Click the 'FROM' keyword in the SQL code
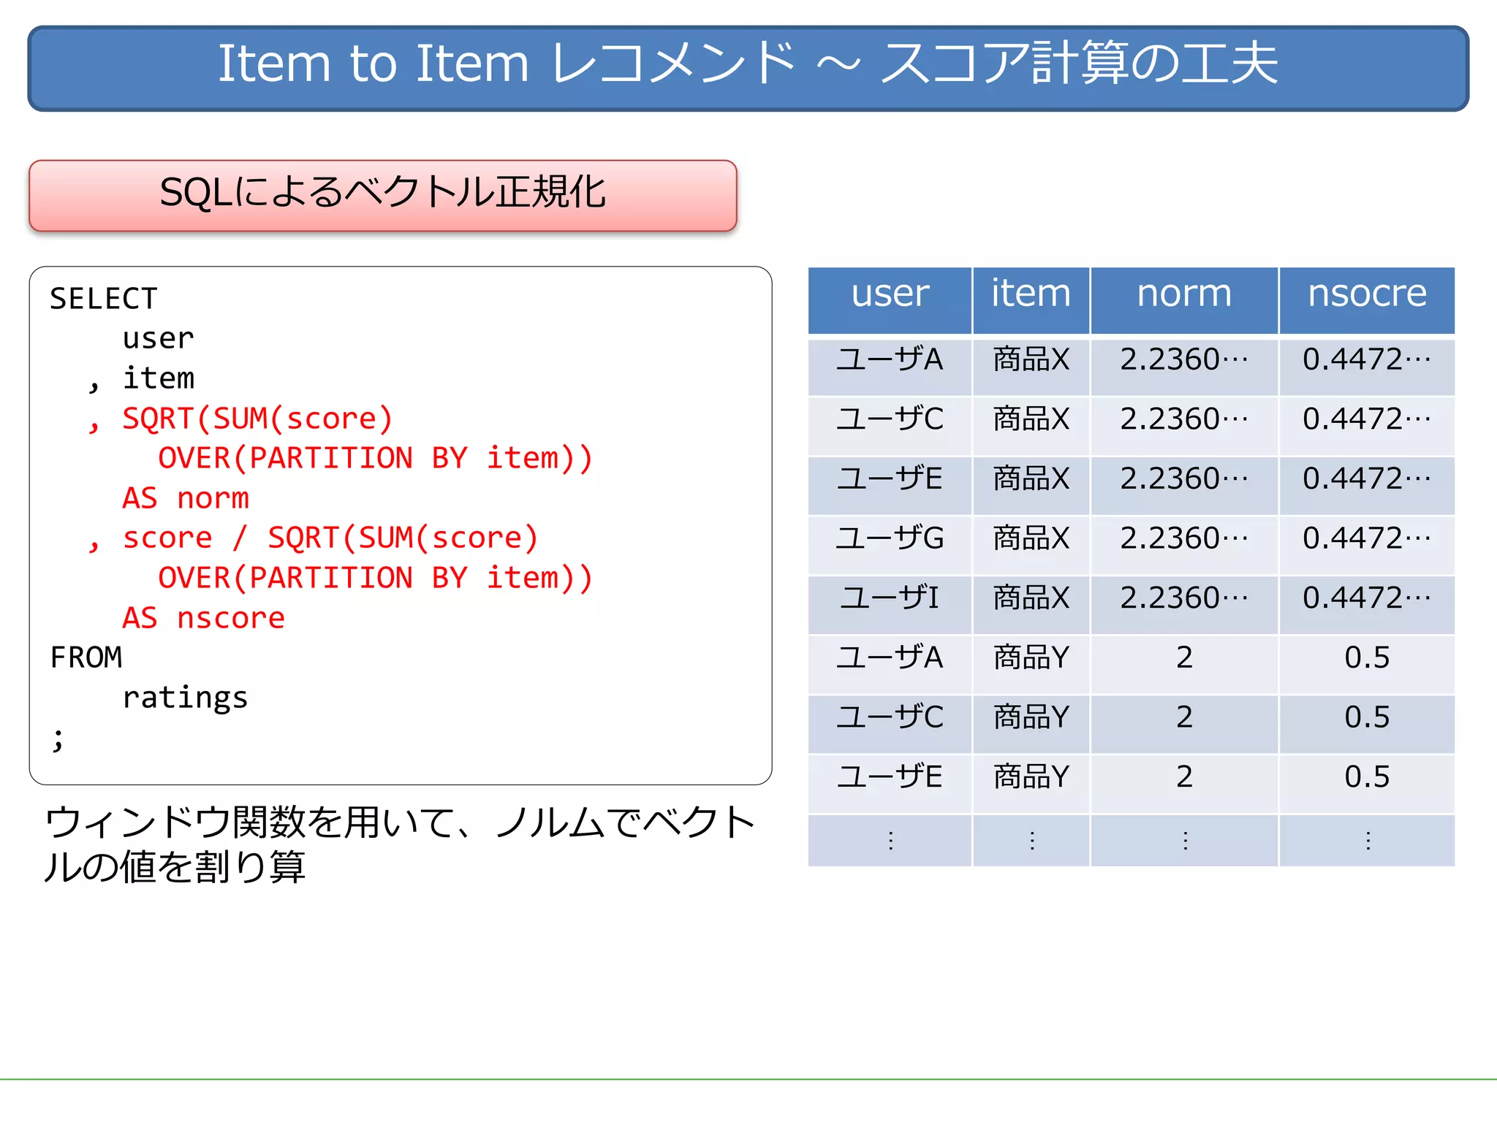The height and width of the screenshot is (1122, 1497). (86, 657)
